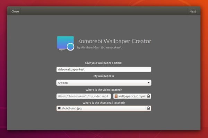Viewport: 208px width, 138px height.
Task: Click the 'Komorebi Wallpaper Creator' title text
Action: click(114, 41)
